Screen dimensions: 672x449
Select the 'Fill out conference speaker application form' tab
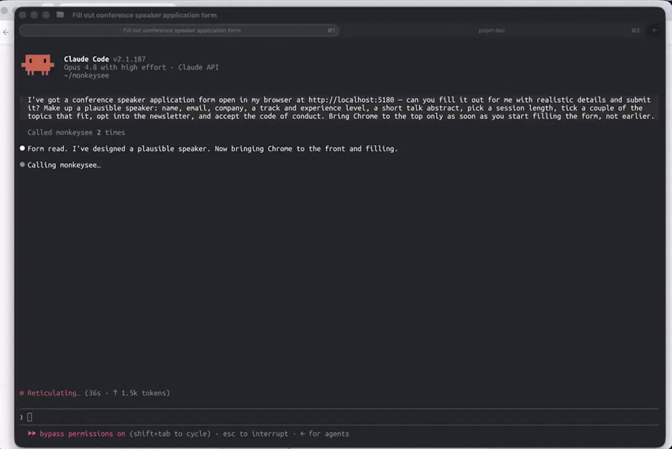tap(179, 30)
